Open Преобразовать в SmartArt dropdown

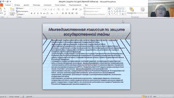[x=95, y=14]
